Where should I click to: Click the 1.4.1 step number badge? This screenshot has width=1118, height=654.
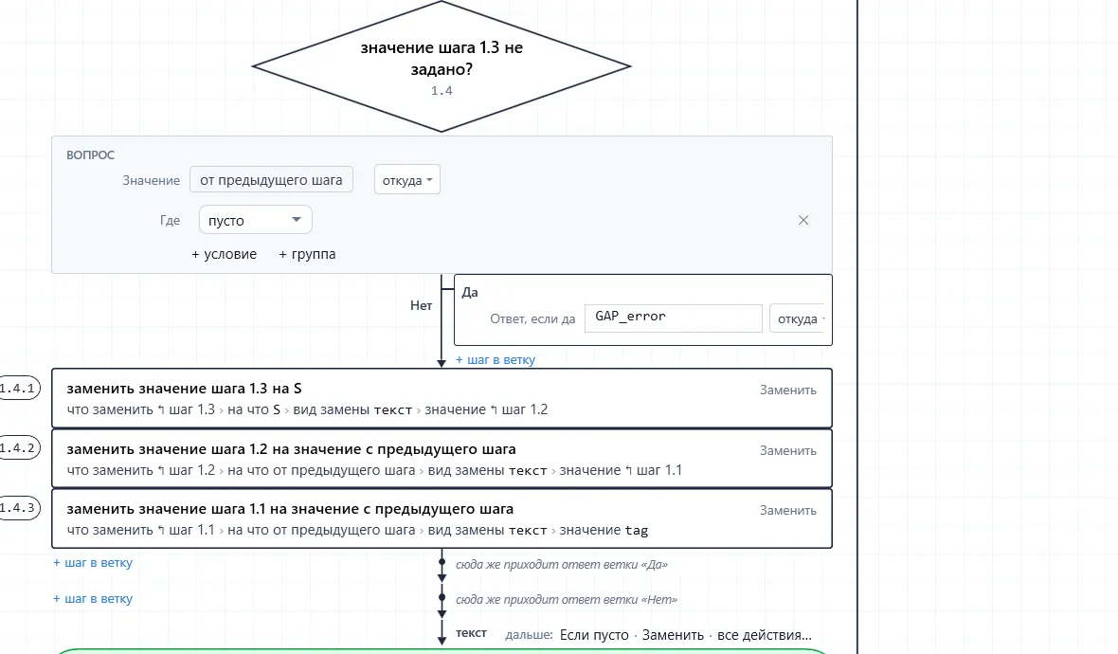point(18,388)
